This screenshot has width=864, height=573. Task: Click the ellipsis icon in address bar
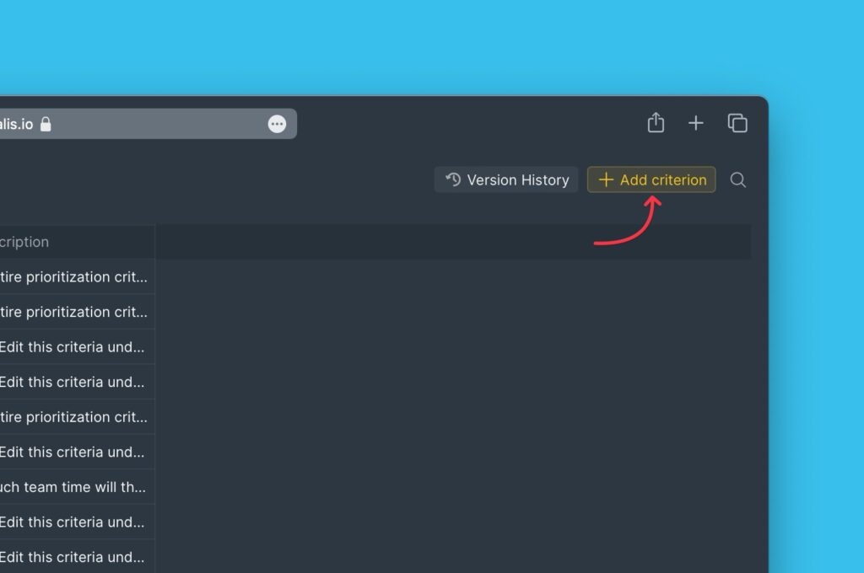coord(277,124)
